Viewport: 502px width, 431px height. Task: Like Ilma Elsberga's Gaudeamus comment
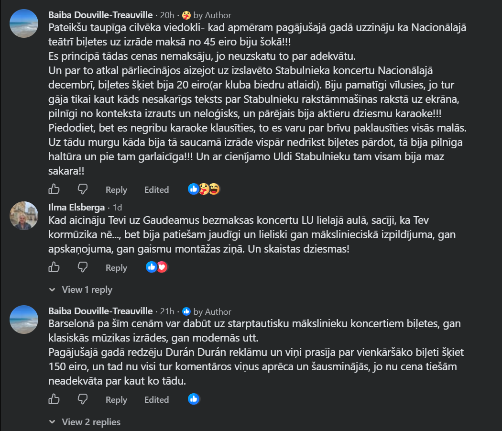coord(54,267)
